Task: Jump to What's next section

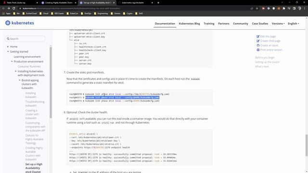Action: [x=262, y=66]
